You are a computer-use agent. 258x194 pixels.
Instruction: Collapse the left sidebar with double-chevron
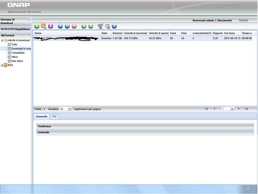pyautogui.click(x=29, y=20)
